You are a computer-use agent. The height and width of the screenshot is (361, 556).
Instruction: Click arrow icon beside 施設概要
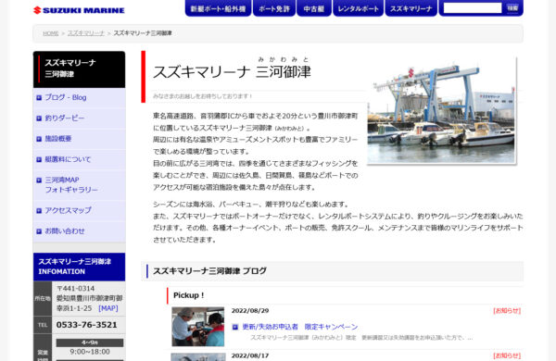coord(39,139)
